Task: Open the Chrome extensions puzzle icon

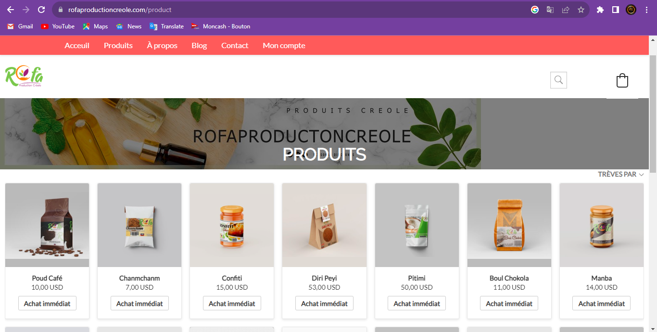Action: (600, 10)
